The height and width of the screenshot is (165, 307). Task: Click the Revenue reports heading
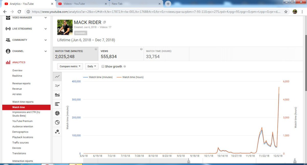click(21, 83)
